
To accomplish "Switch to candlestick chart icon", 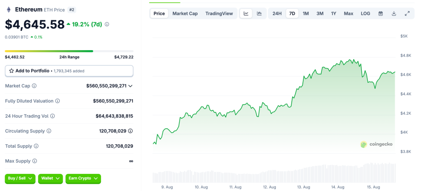I will click(259, 14).
